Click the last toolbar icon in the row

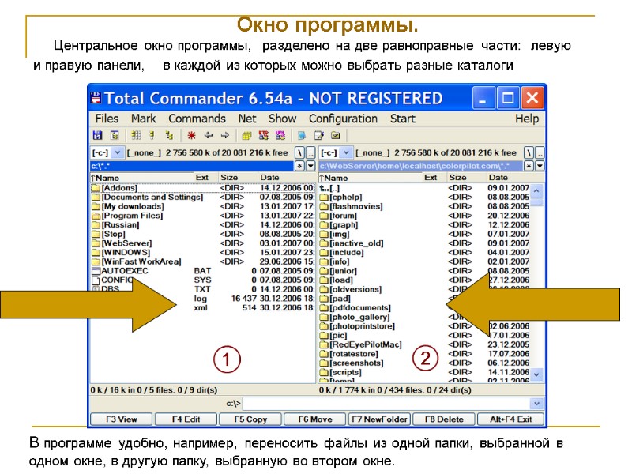pos(335,135)
